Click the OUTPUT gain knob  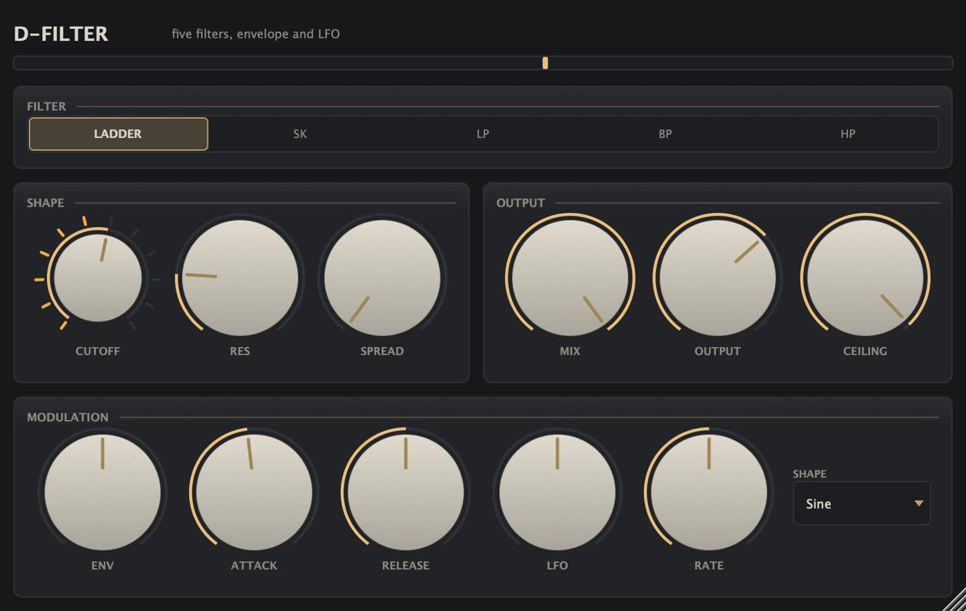718,279
